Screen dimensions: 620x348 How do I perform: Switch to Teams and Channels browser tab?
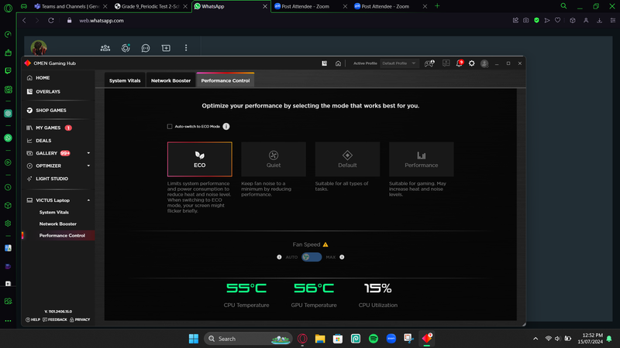70,6
